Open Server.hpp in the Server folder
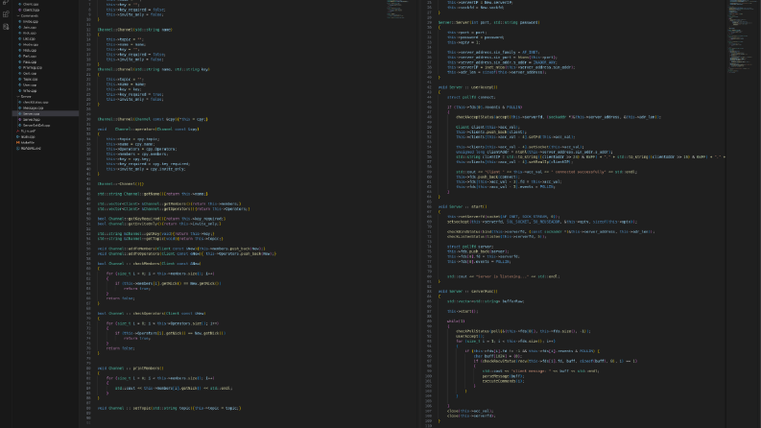 pyautogui.click(x=32, y=119)
